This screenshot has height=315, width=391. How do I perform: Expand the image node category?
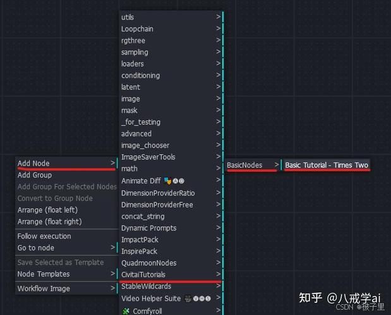171,99
